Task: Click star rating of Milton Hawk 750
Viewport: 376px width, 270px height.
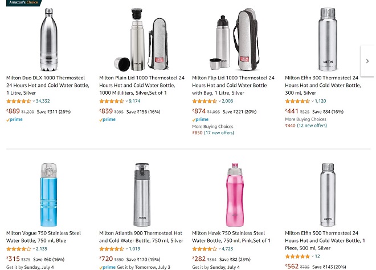Action: pos(205,249)
